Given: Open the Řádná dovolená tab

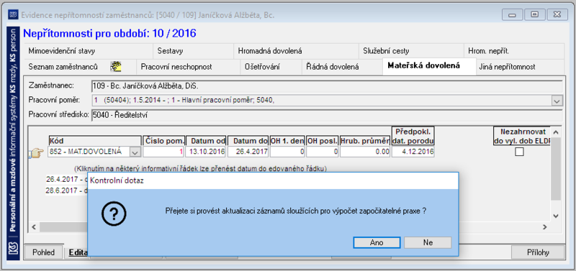Looking at the screenshot, I should (343, 67).
